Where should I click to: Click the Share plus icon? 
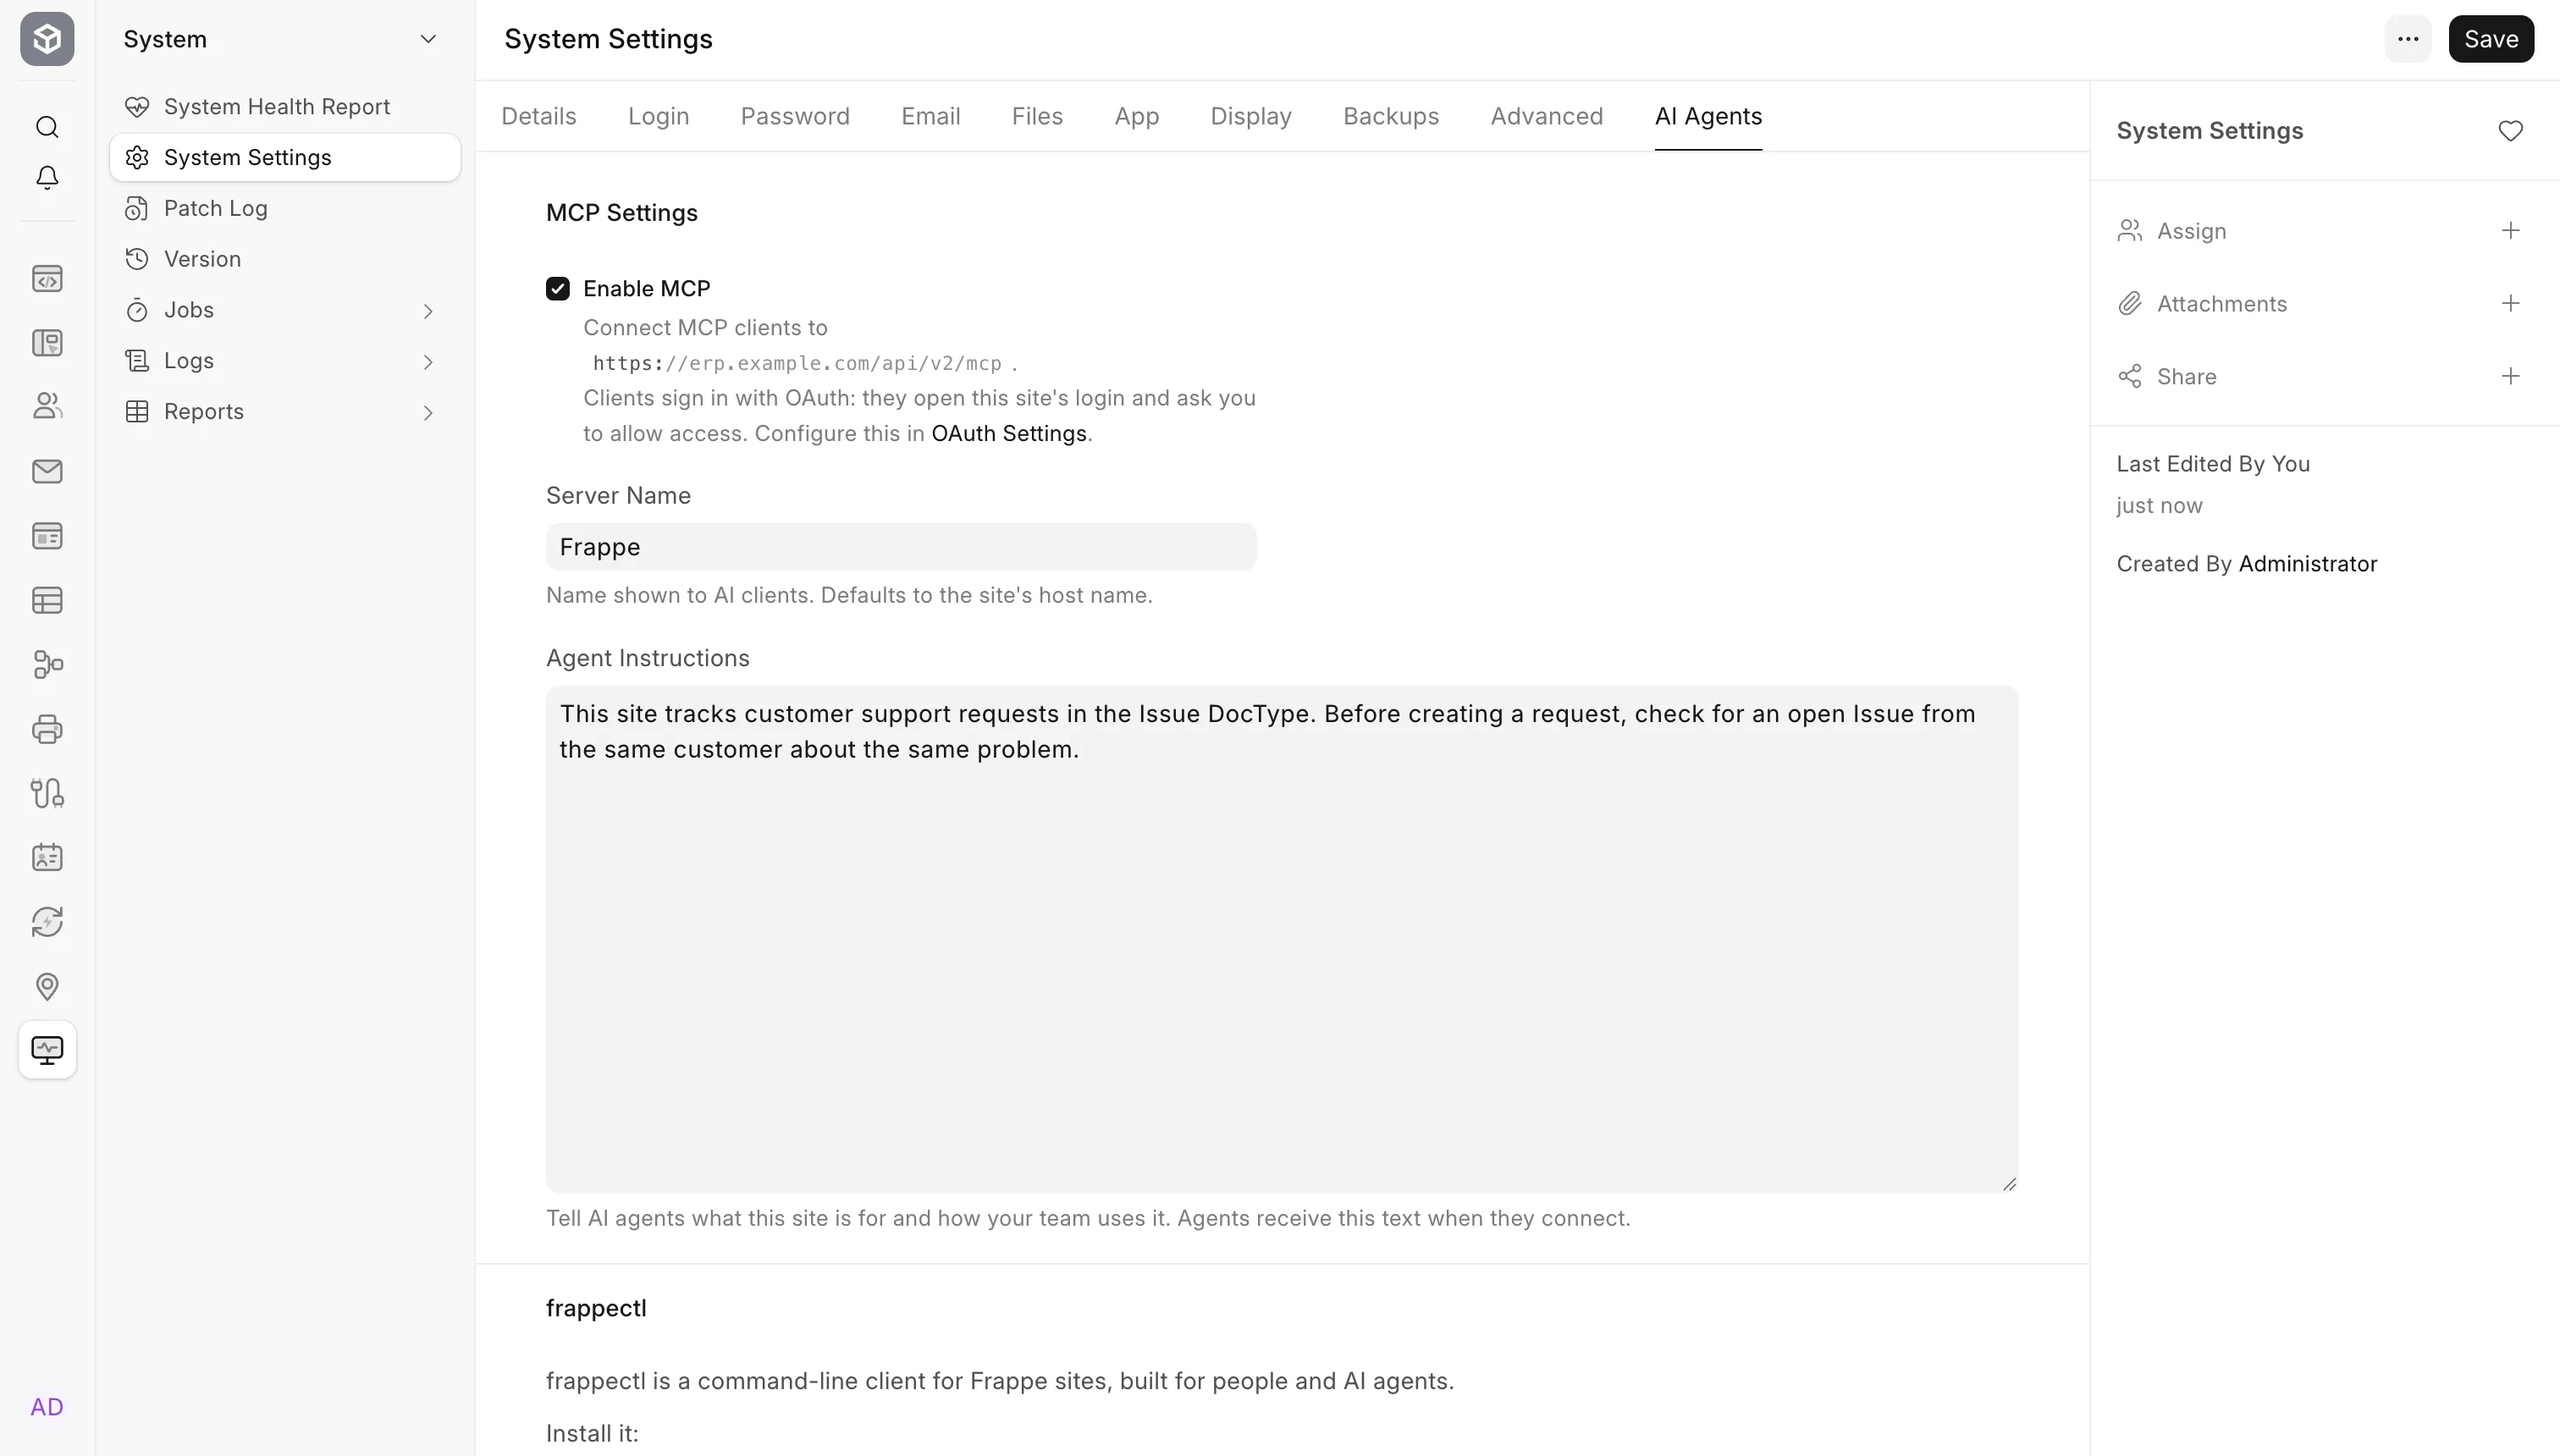[x=2510, y=377]
